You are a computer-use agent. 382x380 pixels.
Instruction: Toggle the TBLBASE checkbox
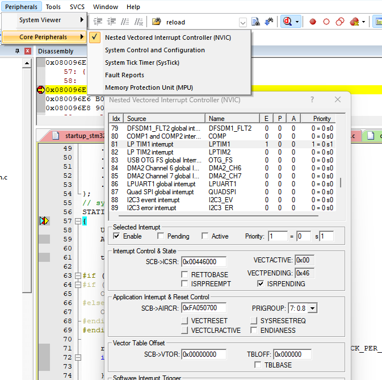coord(258,365)
